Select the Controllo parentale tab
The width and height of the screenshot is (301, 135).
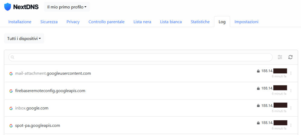[107, 22]
